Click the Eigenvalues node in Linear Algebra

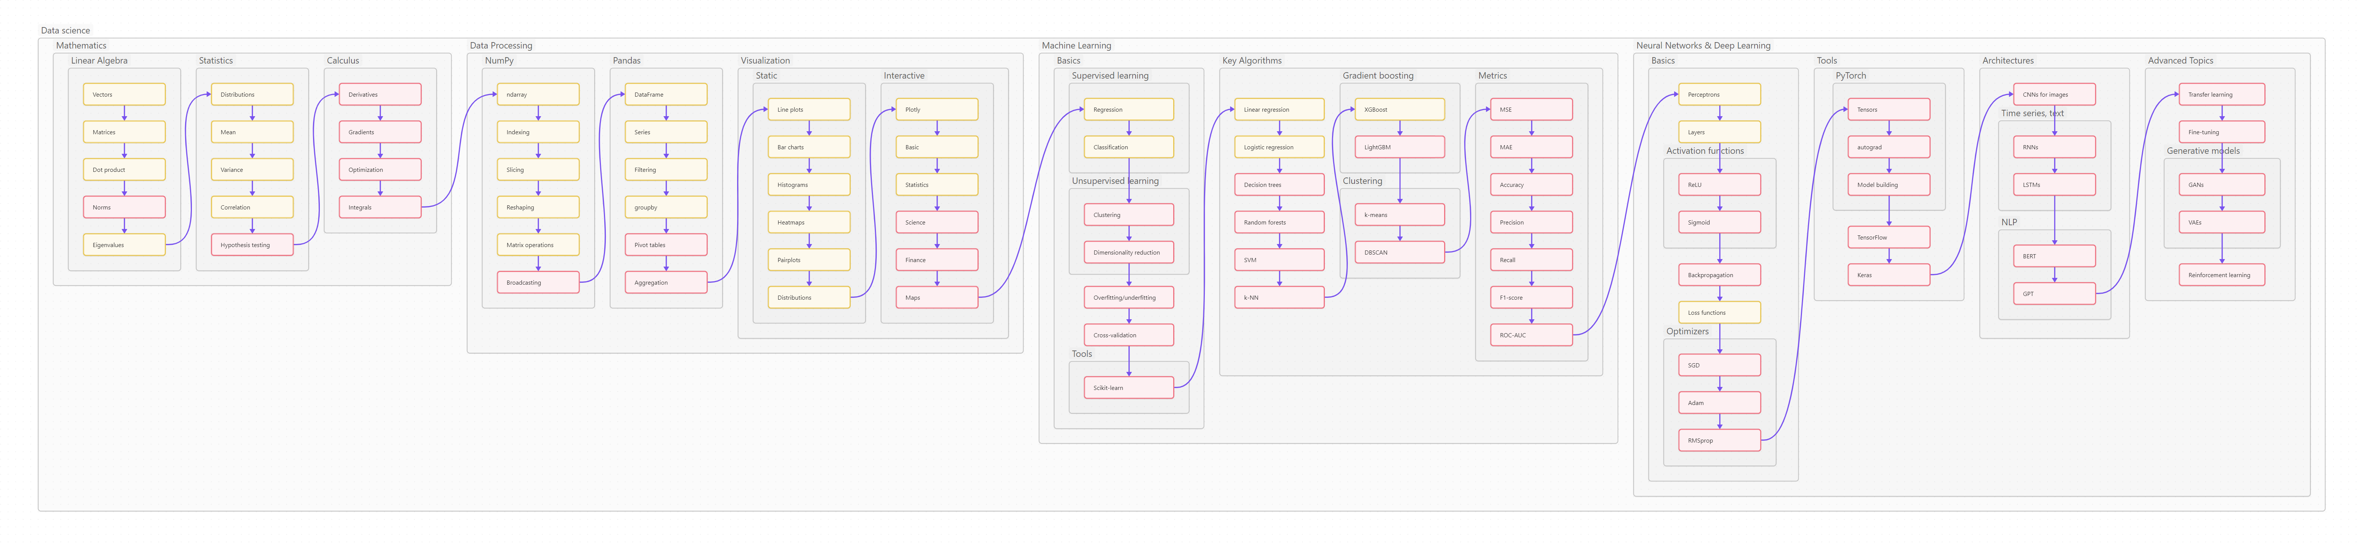(x=124, y=245)
